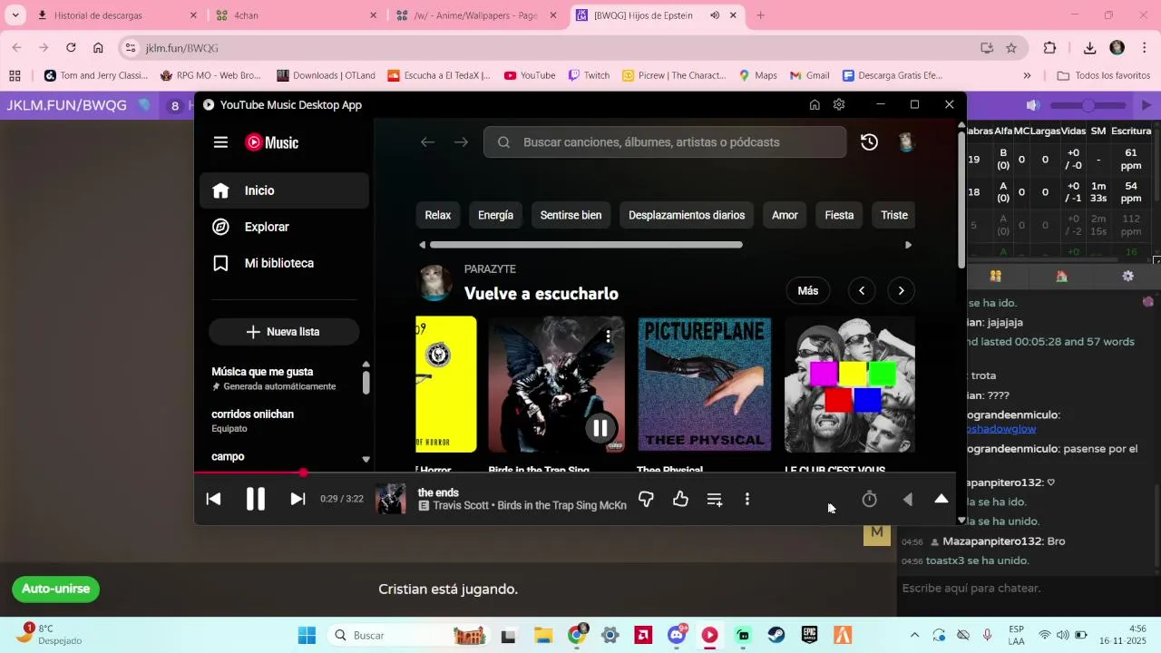The image size is (1161, 653).
Task: Move the playlist list down in the sidebar
Action: pyautogui.click(x=366, y=460)
